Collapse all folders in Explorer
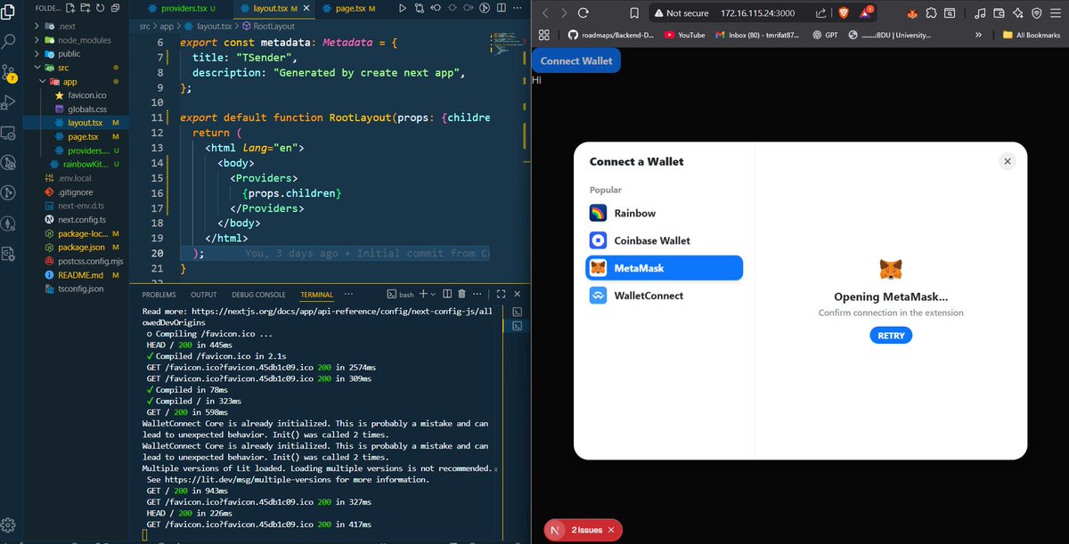Screen dimensions: 1069x544 pos(116,8)
